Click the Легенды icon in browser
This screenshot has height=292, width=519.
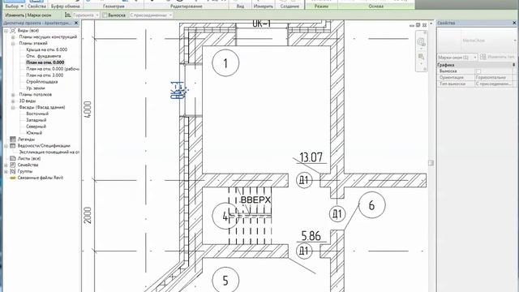[13, 140]
